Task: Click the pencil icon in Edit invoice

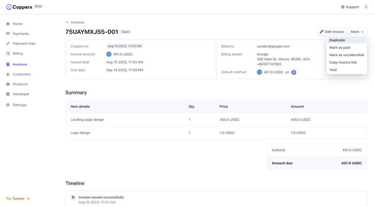Action: pos(322,31)
